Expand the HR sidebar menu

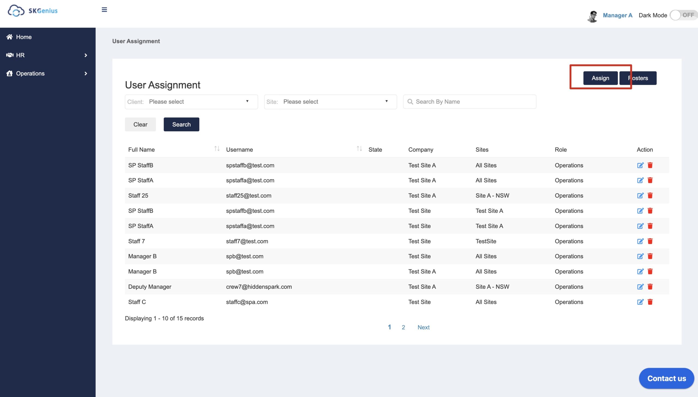coord(48,55)
